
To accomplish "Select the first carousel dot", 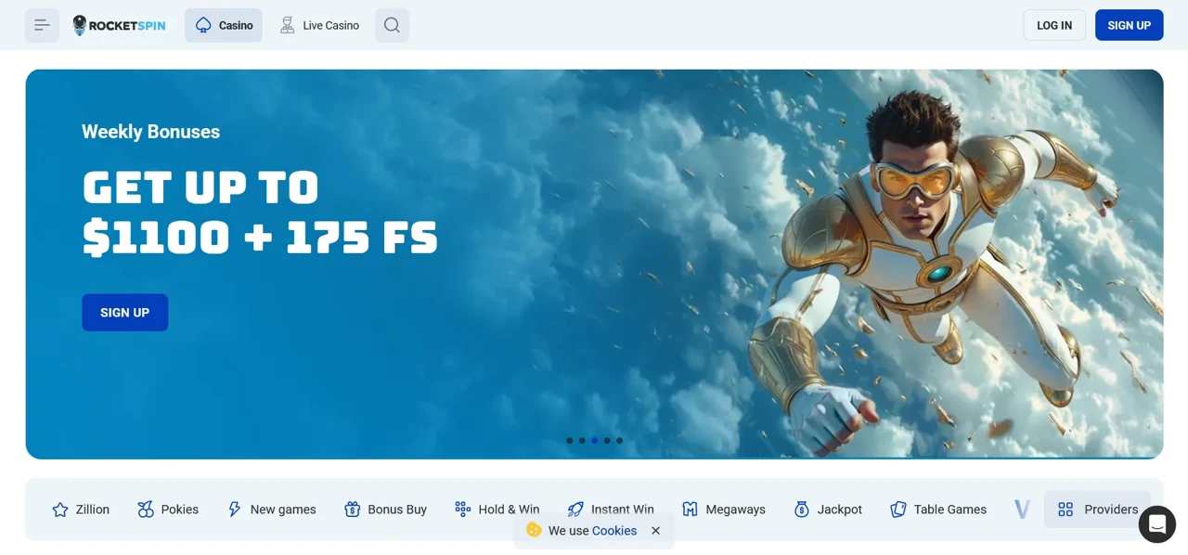I will [570, 441].
